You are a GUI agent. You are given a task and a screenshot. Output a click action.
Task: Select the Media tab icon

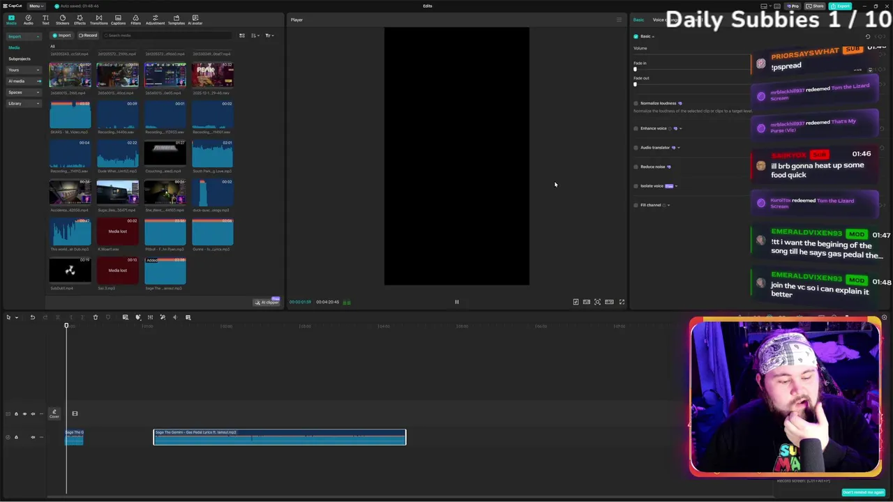[11, 20]
